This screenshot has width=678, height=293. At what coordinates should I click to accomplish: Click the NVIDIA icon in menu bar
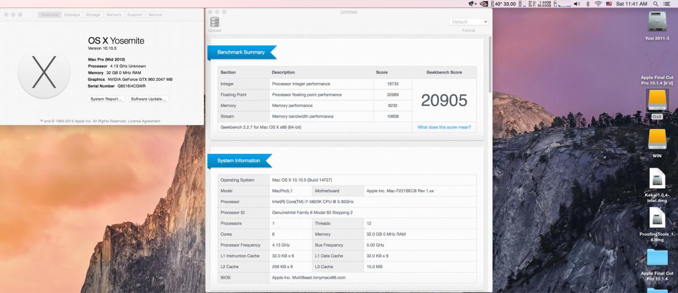pos(484,4)
